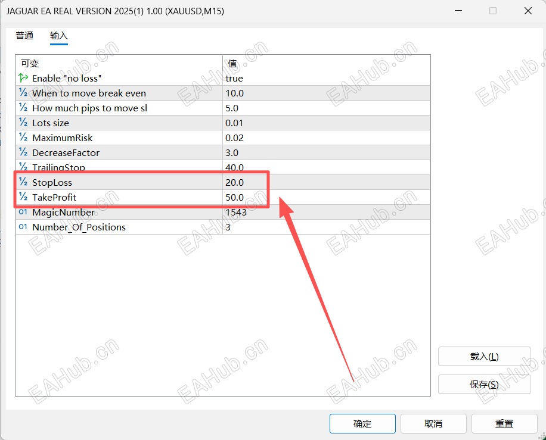Save settings with 保存(S)
Screen dimensions: 546x440
click(x=485, y=385)
